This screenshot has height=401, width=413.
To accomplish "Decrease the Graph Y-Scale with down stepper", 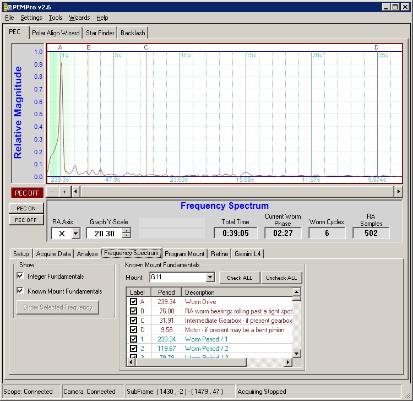I will pos(127,236).
